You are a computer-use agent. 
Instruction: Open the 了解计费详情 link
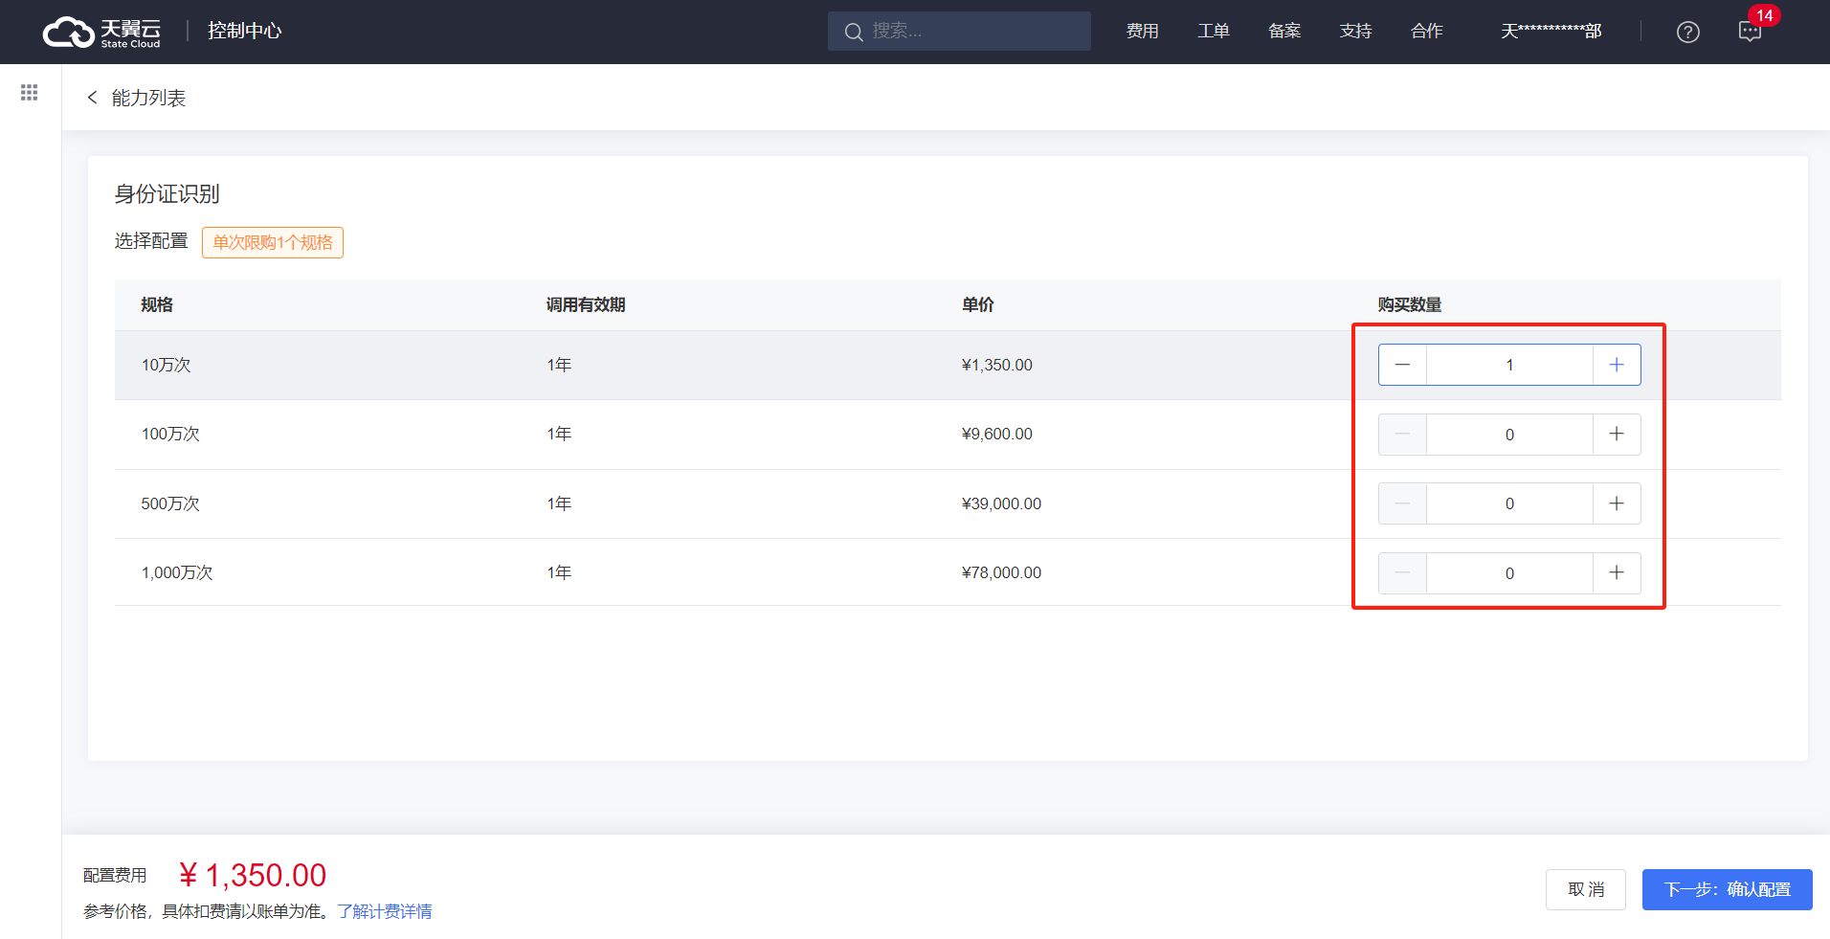384,911
